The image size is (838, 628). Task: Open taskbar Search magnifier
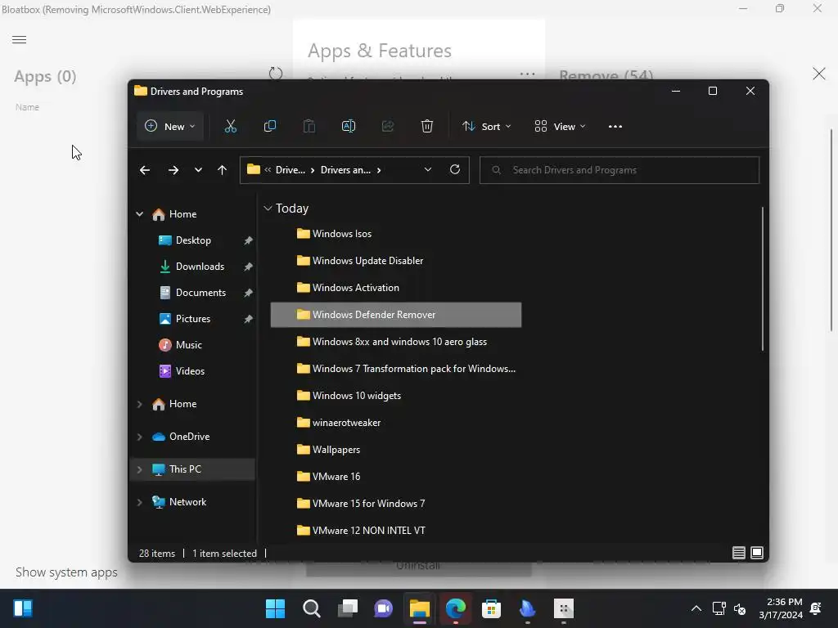pos(312,608)
